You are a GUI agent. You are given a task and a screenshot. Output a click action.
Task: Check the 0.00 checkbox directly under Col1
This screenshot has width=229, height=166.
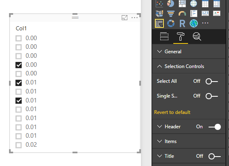(18, 38)
